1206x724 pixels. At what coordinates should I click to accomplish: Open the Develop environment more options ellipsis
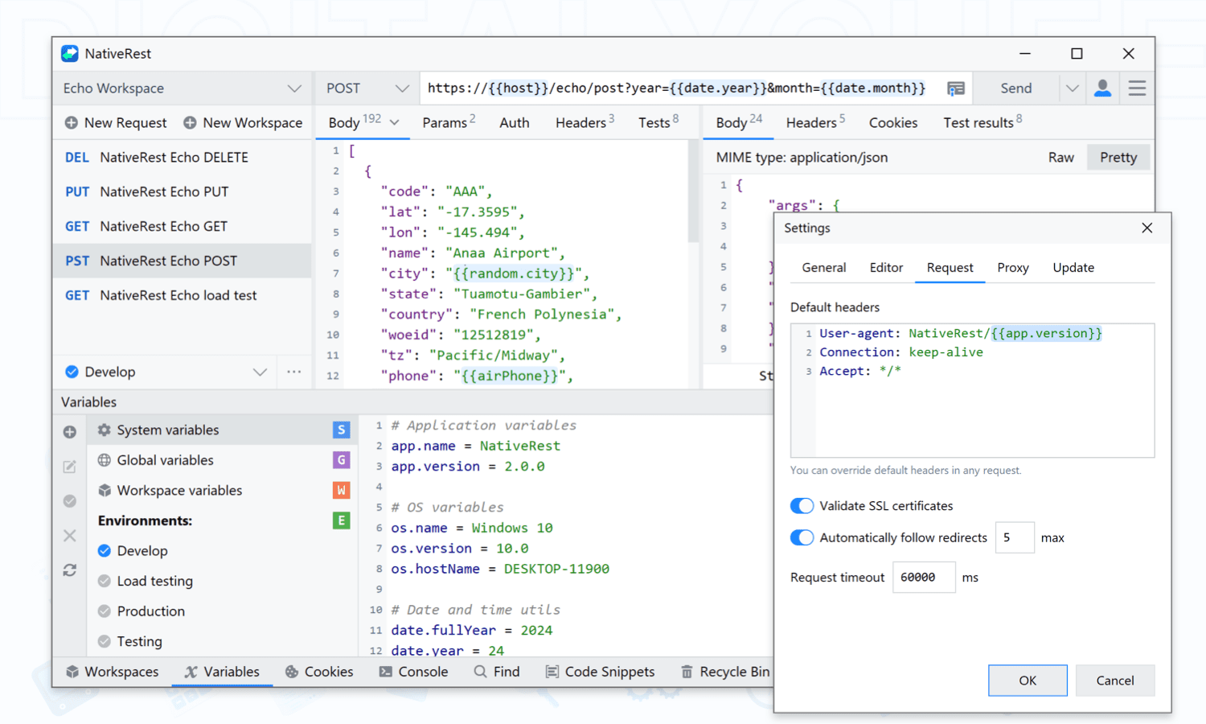point(294,372)
